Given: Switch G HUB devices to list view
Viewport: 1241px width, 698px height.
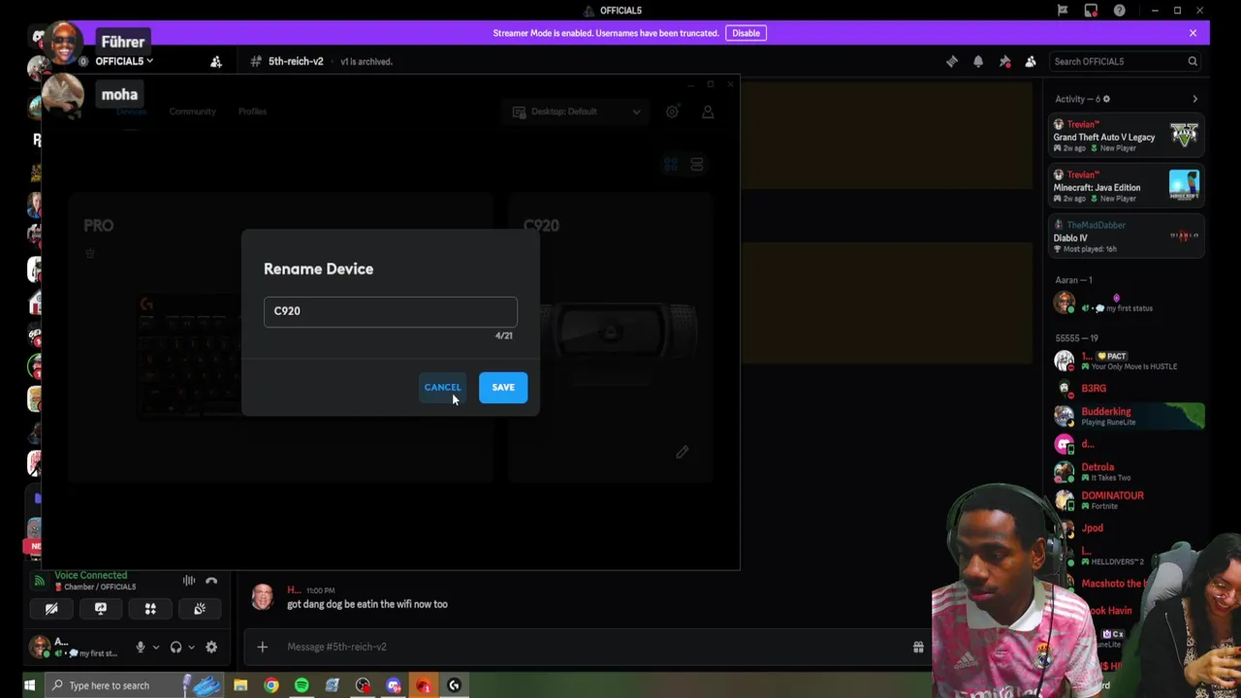Looking at the screenshot, I should pos(696,165).
